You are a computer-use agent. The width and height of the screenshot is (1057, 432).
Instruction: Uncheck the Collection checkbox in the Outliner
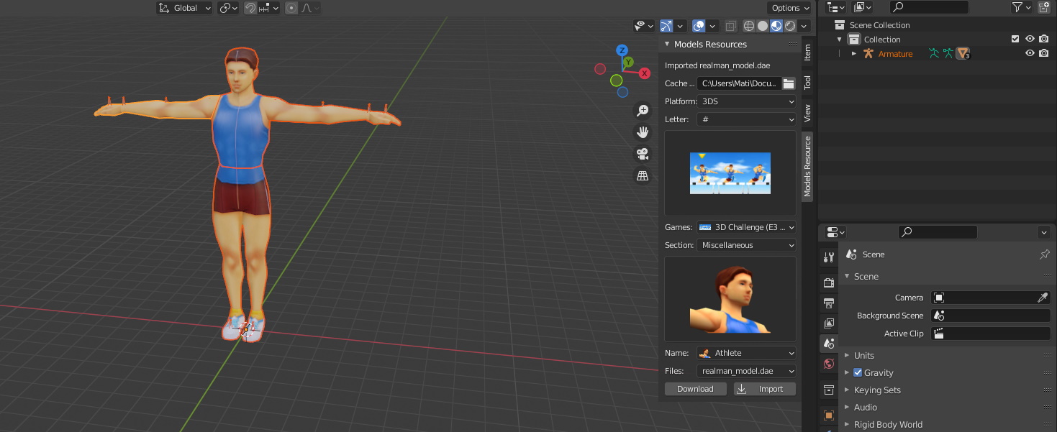coord(1015,38)
